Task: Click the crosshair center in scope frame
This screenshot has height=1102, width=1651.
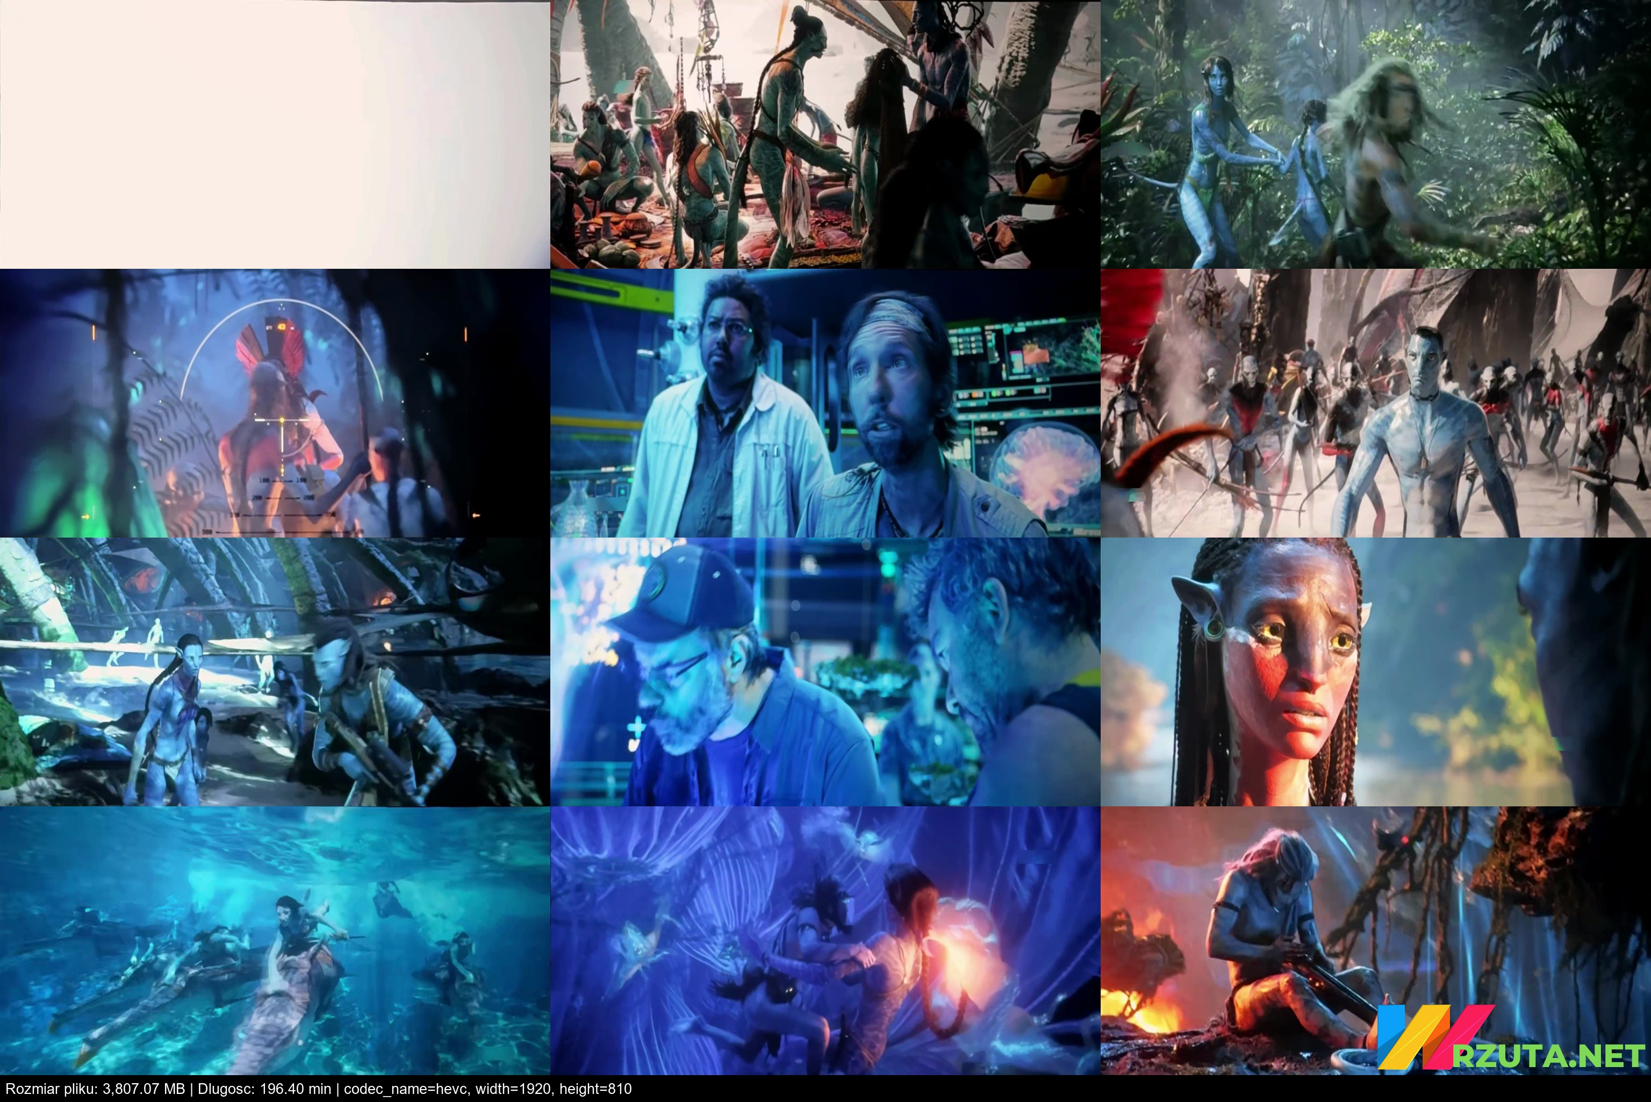Action: point(283,420)
